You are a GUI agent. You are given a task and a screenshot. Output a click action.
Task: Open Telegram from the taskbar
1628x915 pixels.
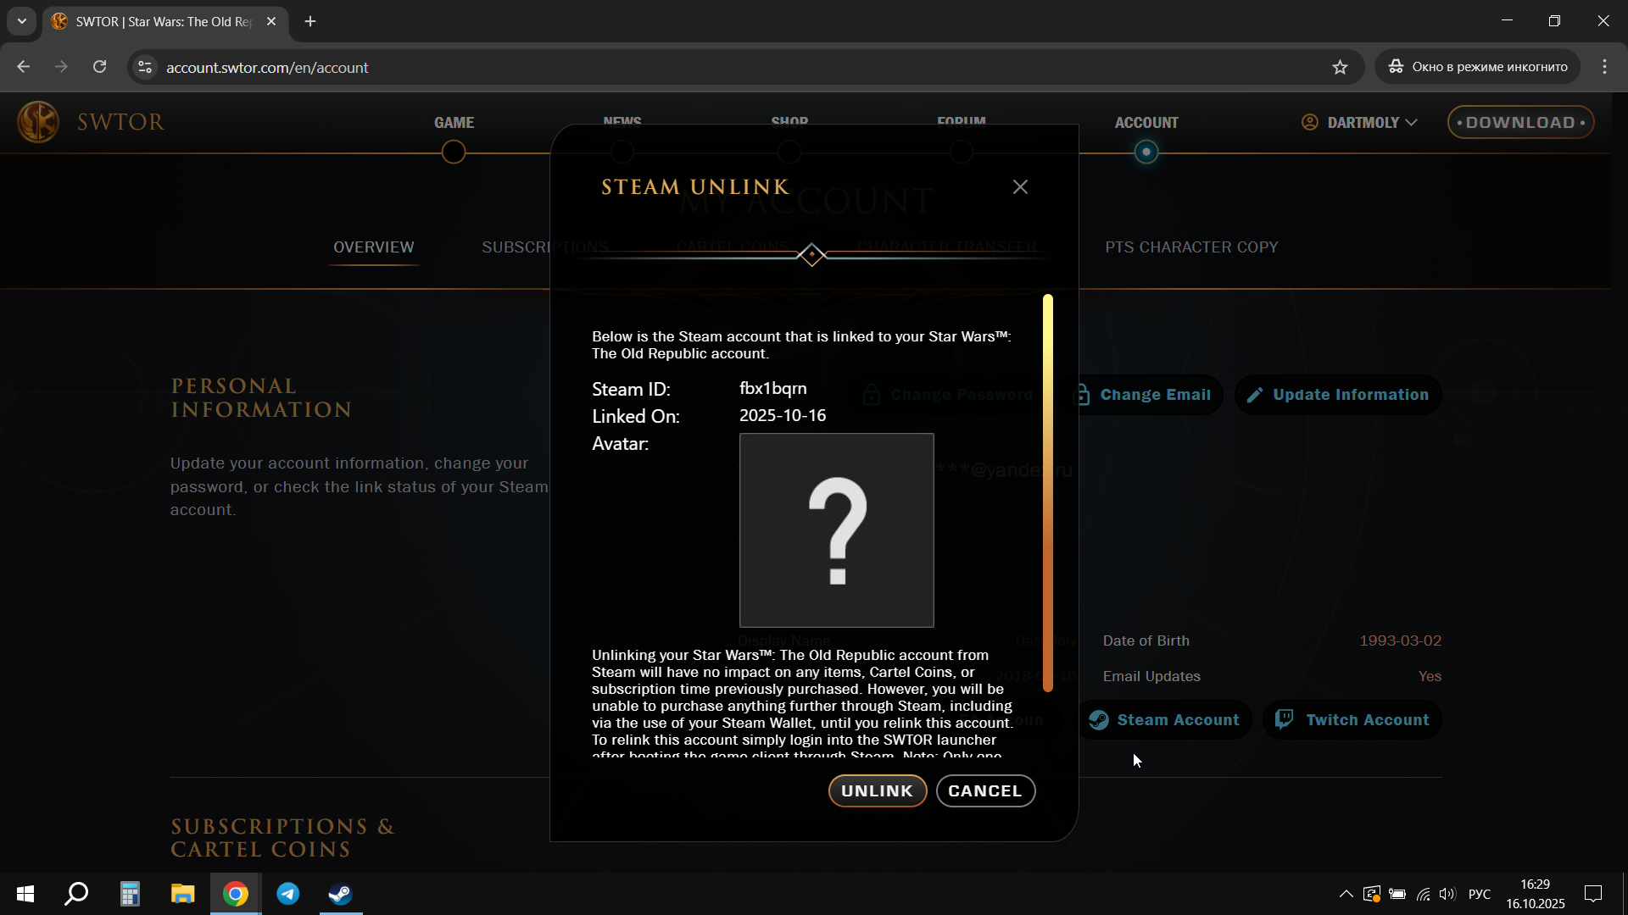click(288, 894)
